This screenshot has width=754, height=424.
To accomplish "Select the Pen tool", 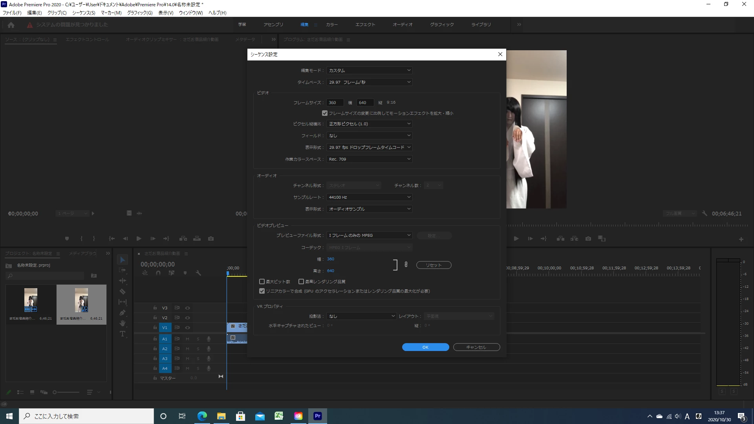I will pyautogui.click(x=123, y=313).
